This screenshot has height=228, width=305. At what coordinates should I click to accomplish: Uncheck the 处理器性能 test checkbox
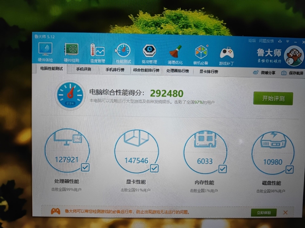click(x=85, y=167)
